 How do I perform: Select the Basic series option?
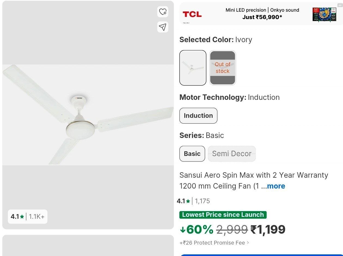point(192,154)
